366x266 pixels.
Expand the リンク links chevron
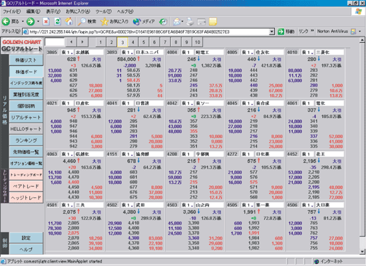pyautogui.click(x=312, y=31)
